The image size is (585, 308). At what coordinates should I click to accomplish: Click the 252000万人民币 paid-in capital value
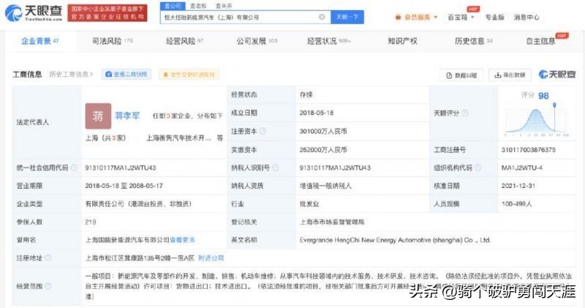(323, 150)
